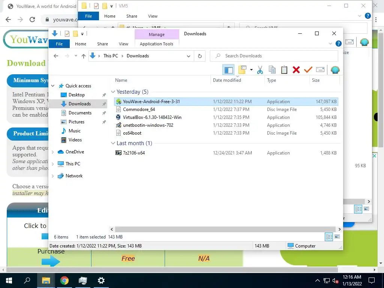
Task: Select YouWave-Android-Free-3-31 file
Action: point(226,102)
